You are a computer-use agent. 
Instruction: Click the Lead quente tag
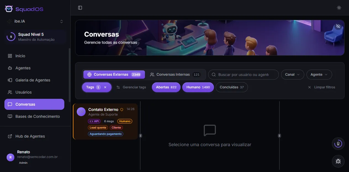[x=98, y=127]
